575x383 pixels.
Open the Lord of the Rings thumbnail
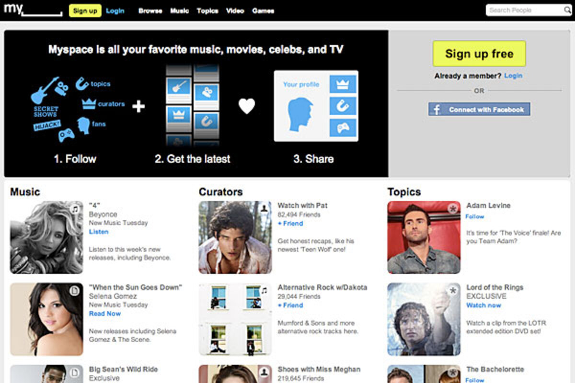(424, 319)
